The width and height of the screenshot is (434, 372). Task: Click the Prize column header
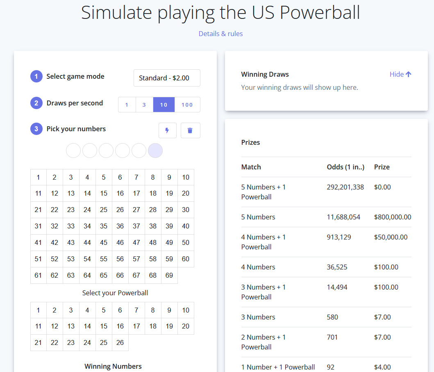[382, 167]
